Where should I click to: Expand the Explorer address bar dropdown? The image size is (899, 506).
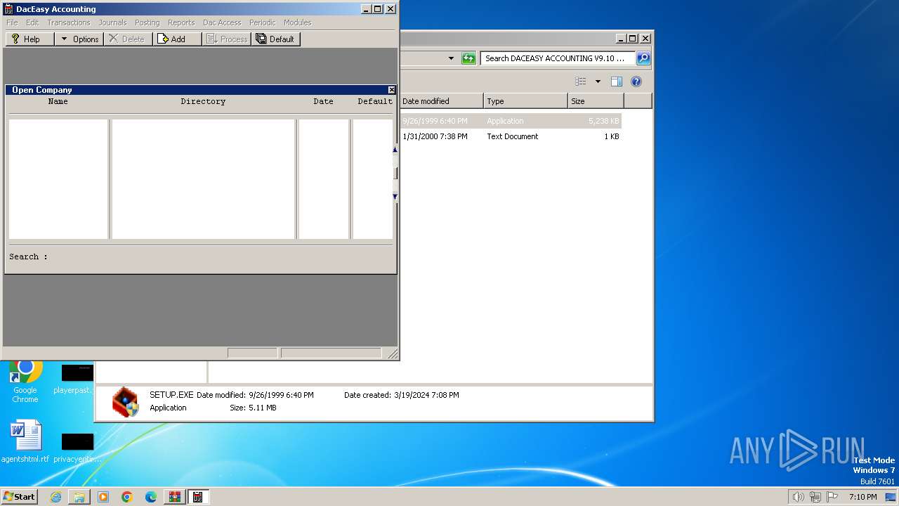[451, 58]
